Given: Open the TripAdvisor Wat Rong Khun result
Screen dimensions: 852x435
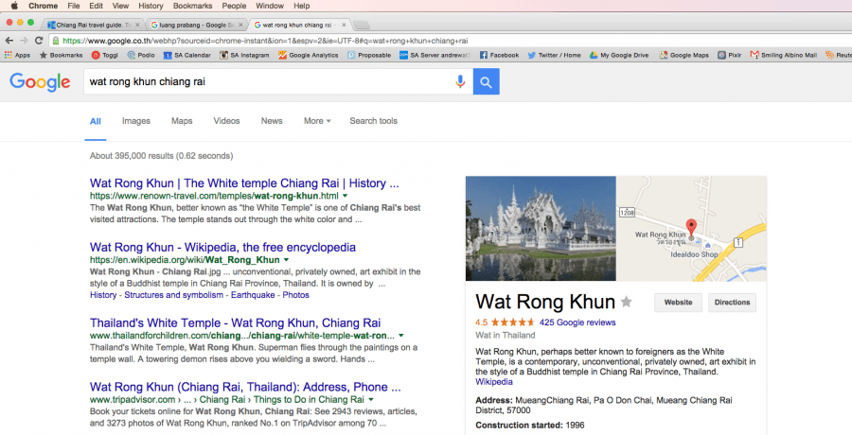Looking at the screenshot, I should click(245, 387).
